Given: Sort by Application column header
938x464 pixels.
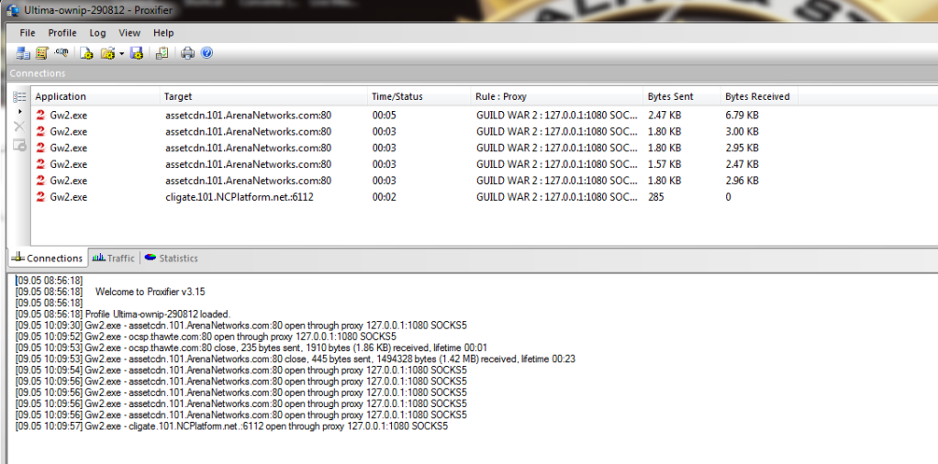Looking at the screenshot, I should point(95,96).
